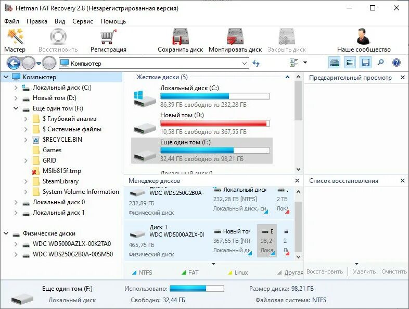
Task: Open the Файл menu
Action: [11, 21]
